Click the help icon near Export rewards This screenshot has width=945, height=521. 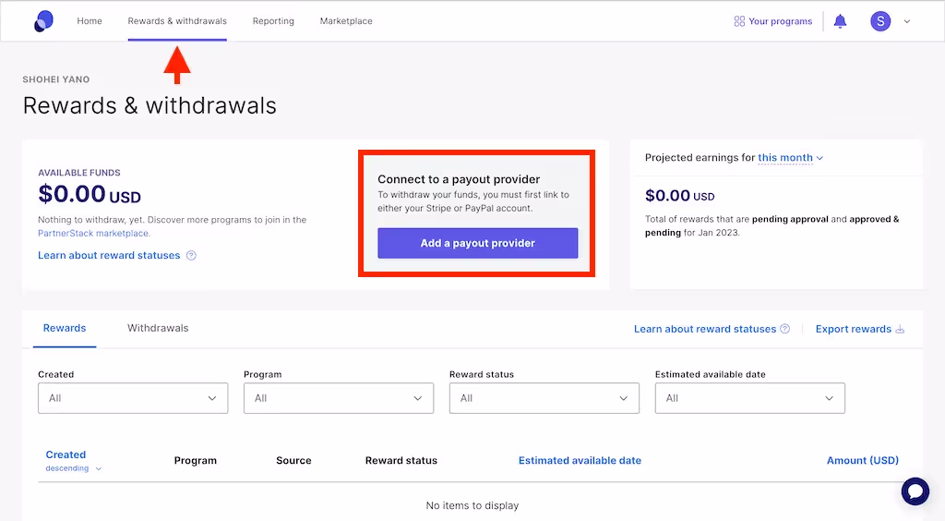[x=784, y=329]
